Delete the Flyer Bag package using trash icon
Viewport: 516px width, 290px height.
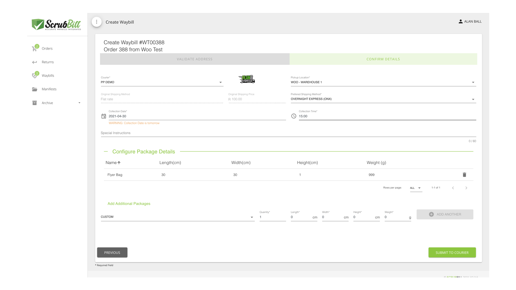click(x=464, y=175)
